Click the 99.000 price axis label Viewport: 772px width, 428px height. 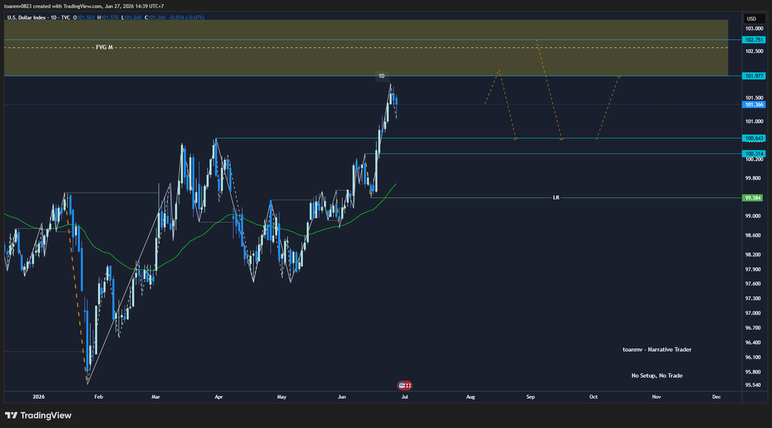point(753,216)
